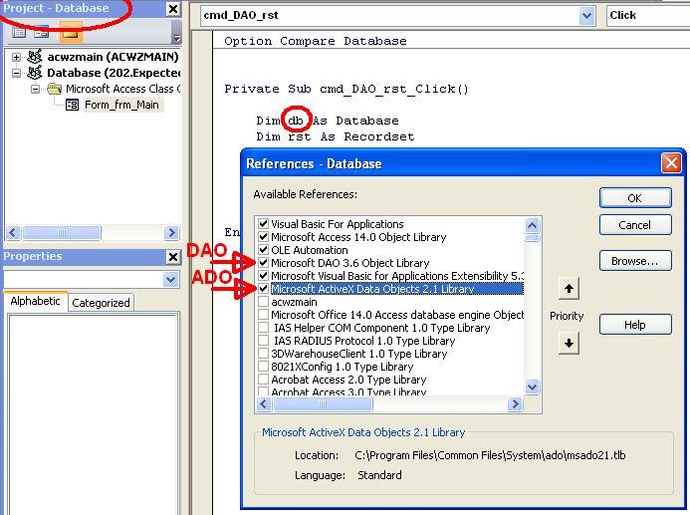
Task: Uncheck Visual Basic For Applications reference
Action: [263, 223]
